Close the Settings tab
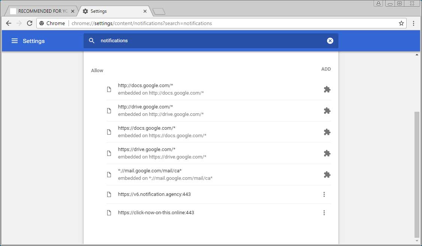This screenshot has width=422, height=246. [x=145, y=11]
